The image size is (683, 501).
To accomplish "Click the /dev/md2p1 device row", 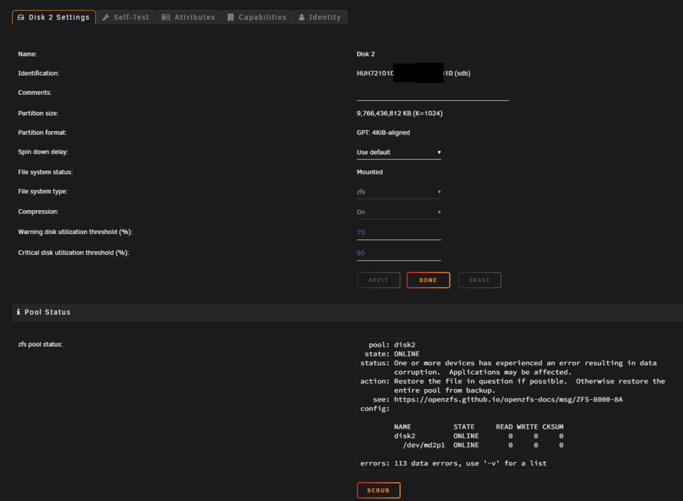I will tap(483, 445).
